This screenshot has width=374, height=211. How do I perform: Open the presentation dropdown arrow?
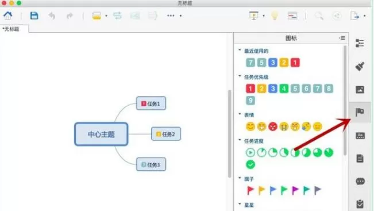[x=264, y=16]
